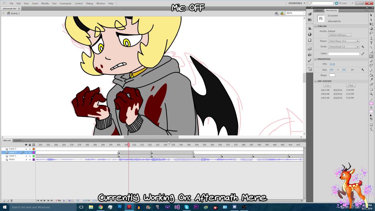Toggle visibility dot for music layer
The width and height of the screenshot is (375, 211).
pos(26,159)
